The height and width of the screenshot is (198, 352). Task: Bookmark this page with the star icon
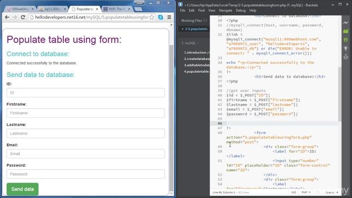click(x=152, y=17)
